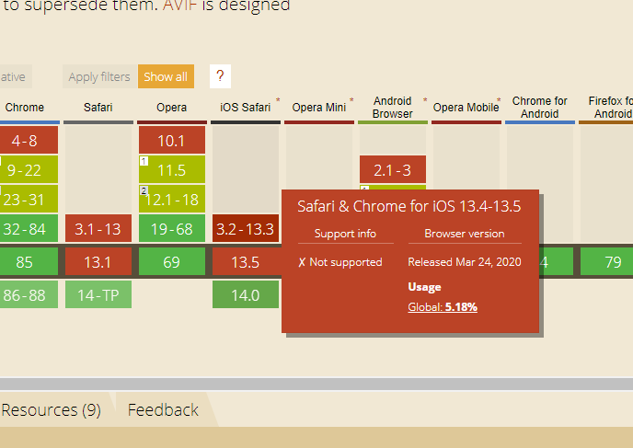Screen dimensions: 633x448
Task: Open the Resources (9) tab
Action: point(52,409)
